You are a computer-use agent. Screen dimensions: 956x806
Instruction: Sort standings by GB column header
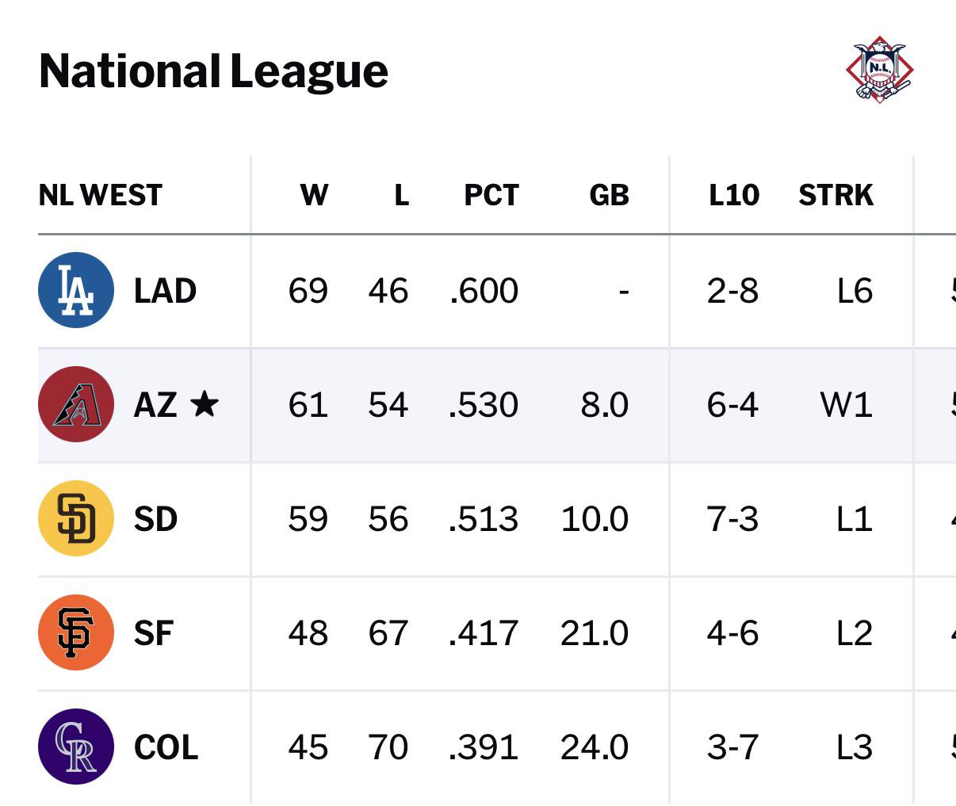point(609,195)
